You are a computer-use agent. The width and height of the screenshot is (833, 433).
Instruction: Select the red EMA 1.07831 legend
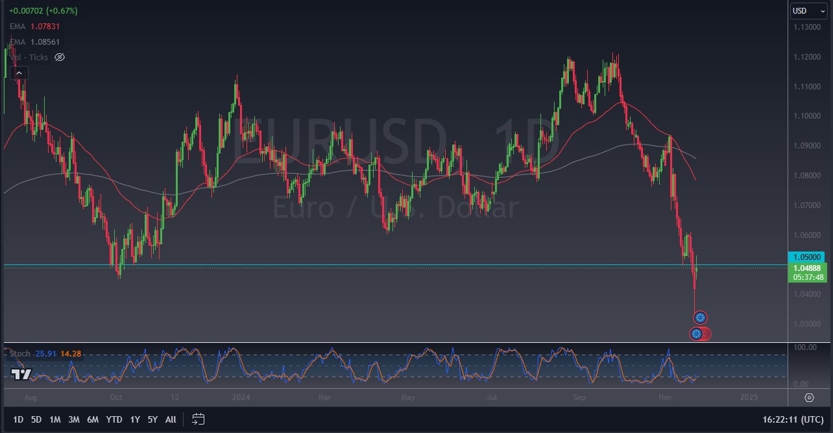(35, 27)
